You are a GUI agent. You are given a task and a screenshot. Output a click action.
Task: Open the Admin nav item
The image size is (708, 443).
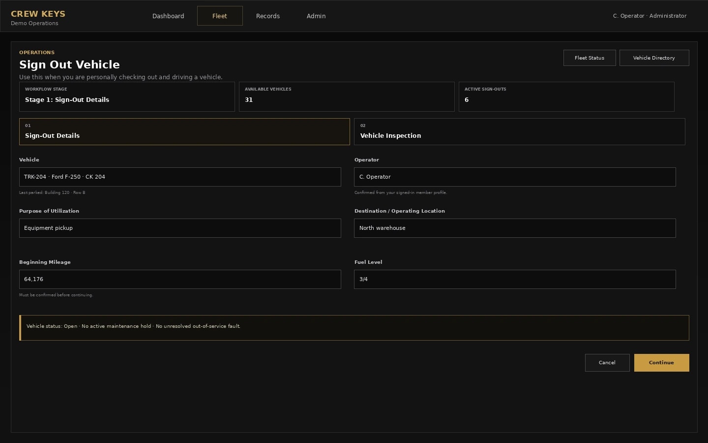point(316,16)
